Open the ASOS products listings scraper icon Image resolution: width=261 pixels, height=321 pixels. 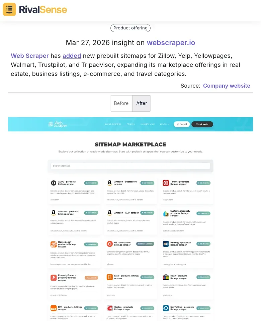point(54,183)
